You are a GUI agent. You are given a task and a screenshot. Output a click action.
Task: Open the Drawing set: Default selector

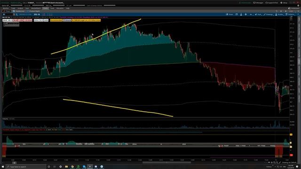289,162
